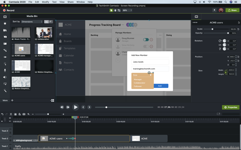Image resolution: width=241 pixels, height=150 pixels.
Task: Click the Width stepper arrows
Action: click(236, 70)
